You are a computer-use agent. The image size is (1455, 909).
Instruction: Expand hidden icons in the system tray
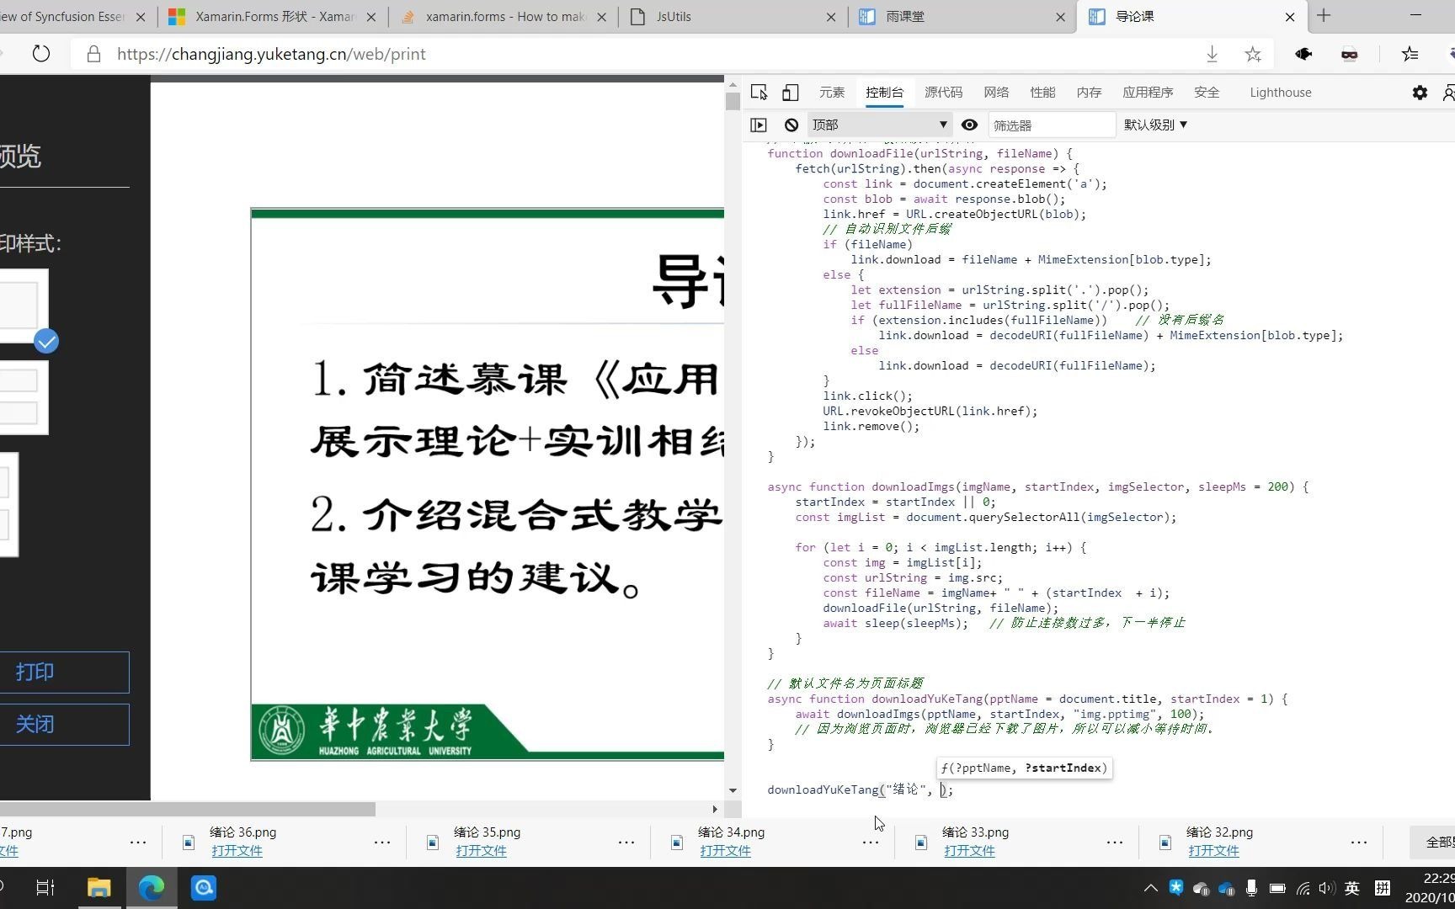point(1150,888)
